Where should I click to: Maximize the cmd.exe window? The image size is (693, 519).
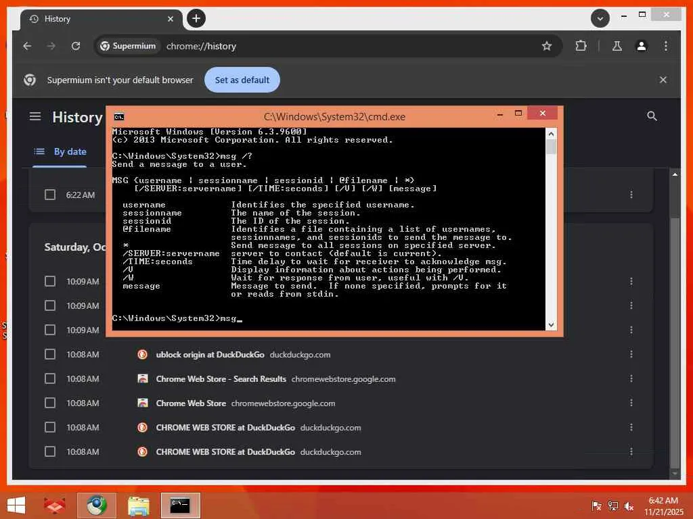coord(518,114)
